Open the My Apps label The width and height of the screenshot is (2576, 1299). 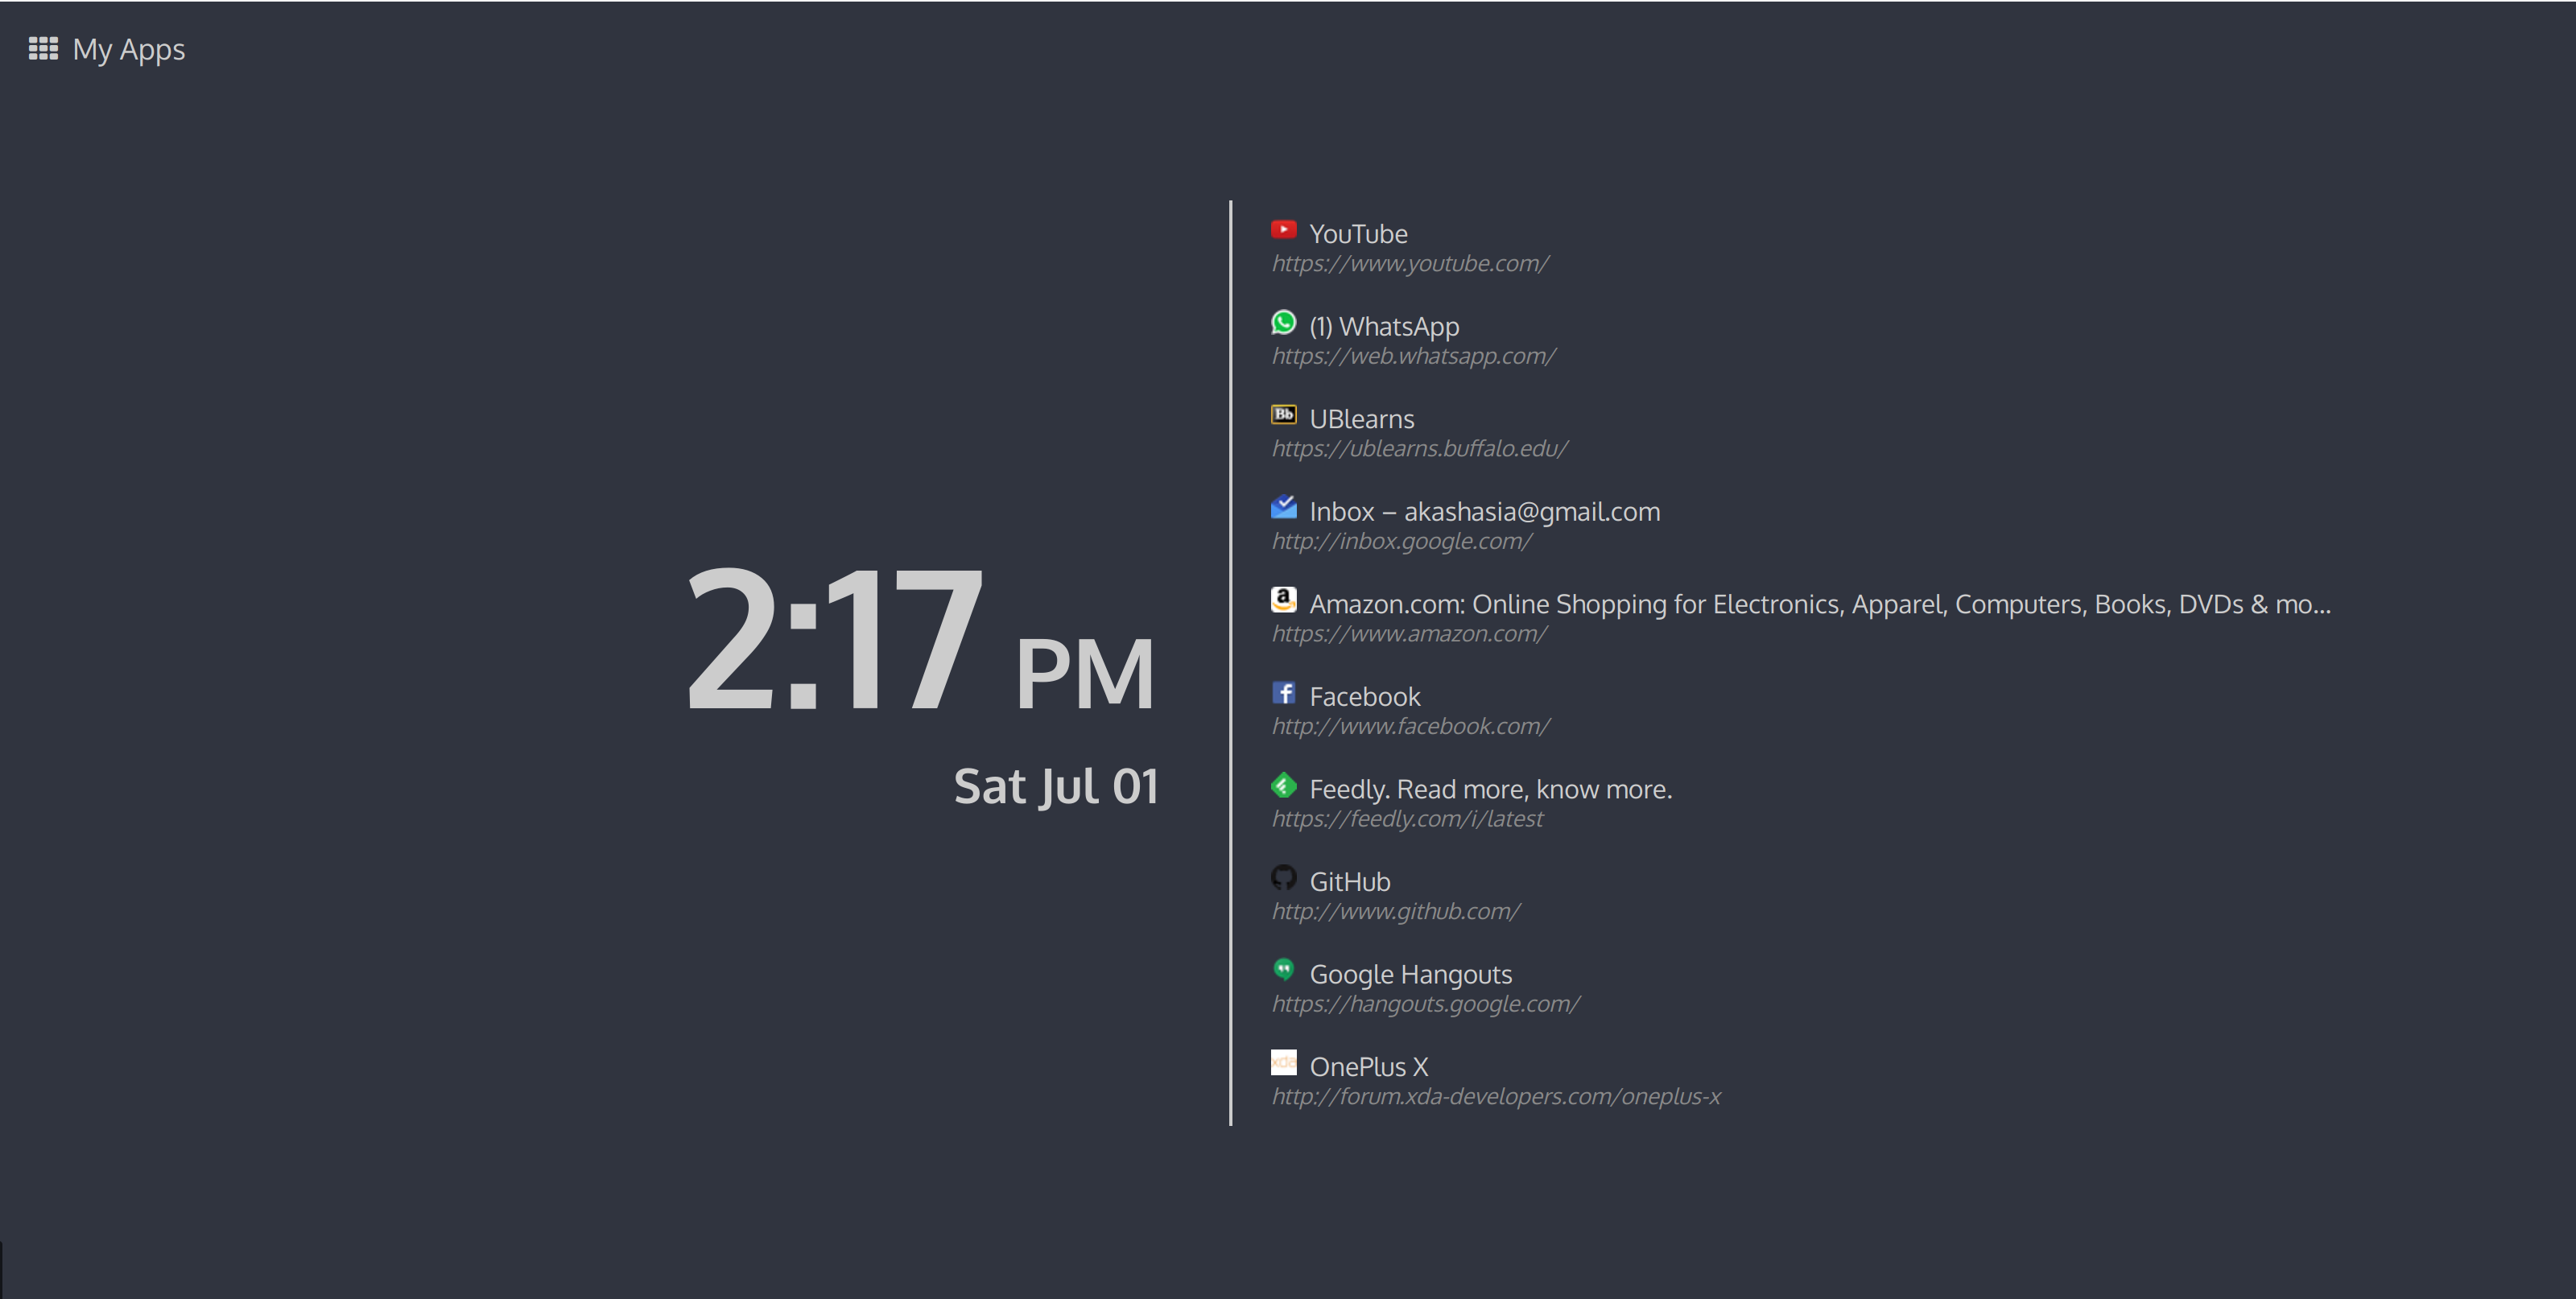(x=128, y=49)
